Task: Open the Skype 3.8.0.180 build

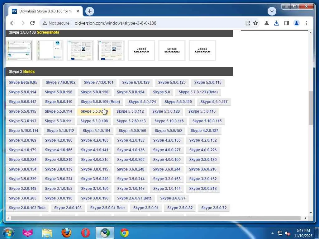Action: point(203,160)
